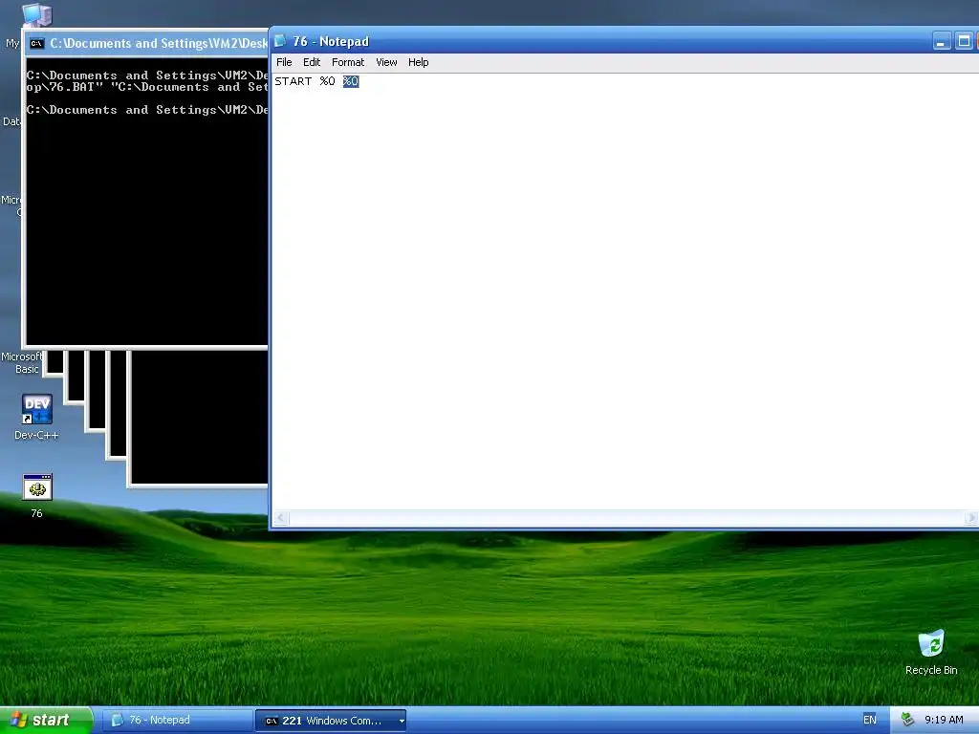Minimize the Notepad window

coord(942,42)
